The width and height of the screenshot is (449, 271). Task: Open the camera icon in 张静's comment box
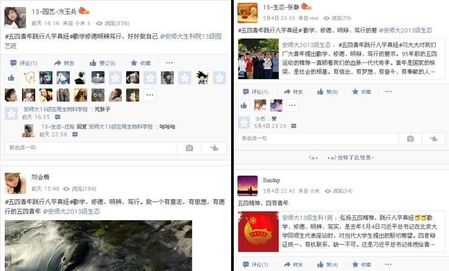point(410,139)
